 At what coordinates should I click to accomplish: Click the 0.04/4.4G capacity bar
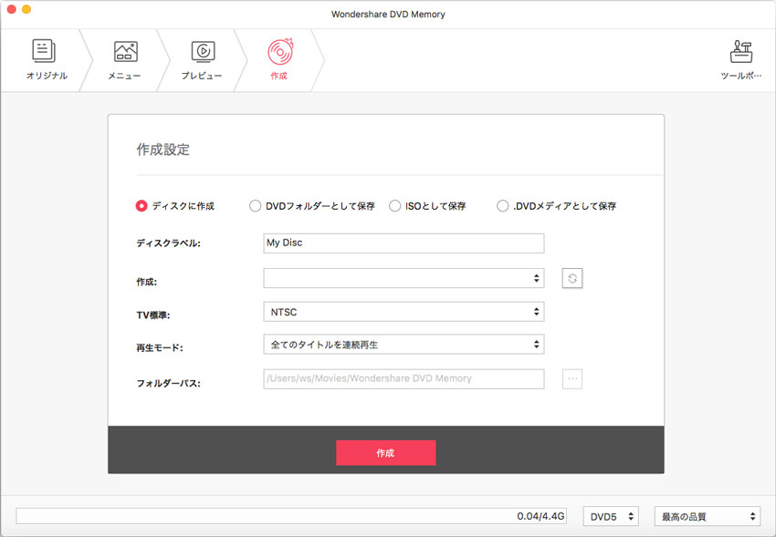(x=291, y=516)
